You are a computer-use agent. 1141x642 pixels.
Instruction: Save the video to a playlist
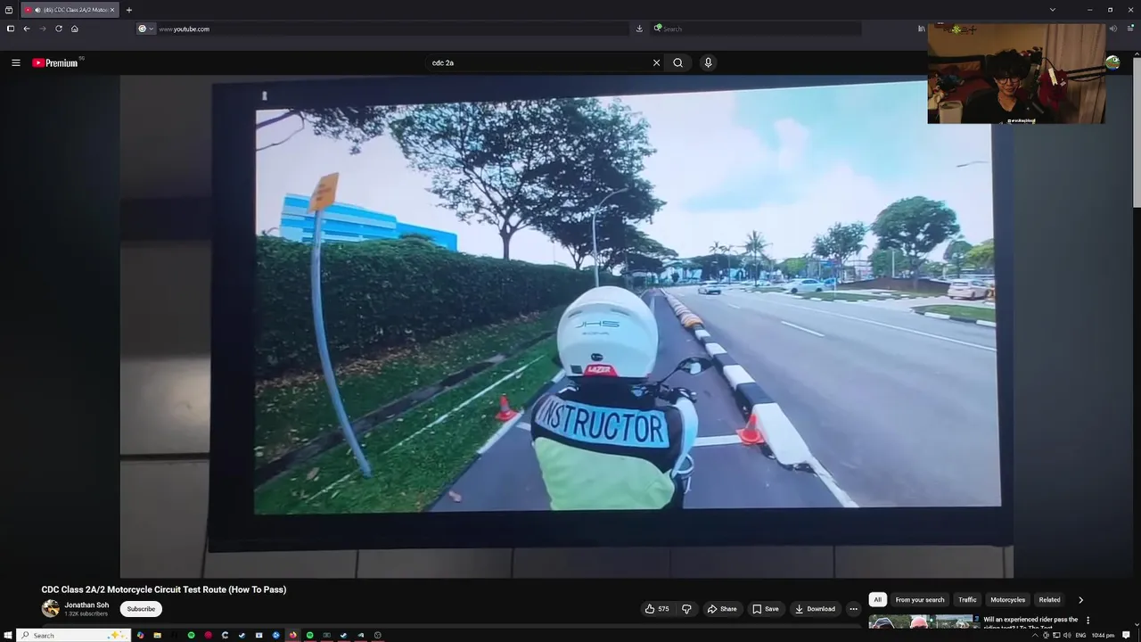point(766,609)
